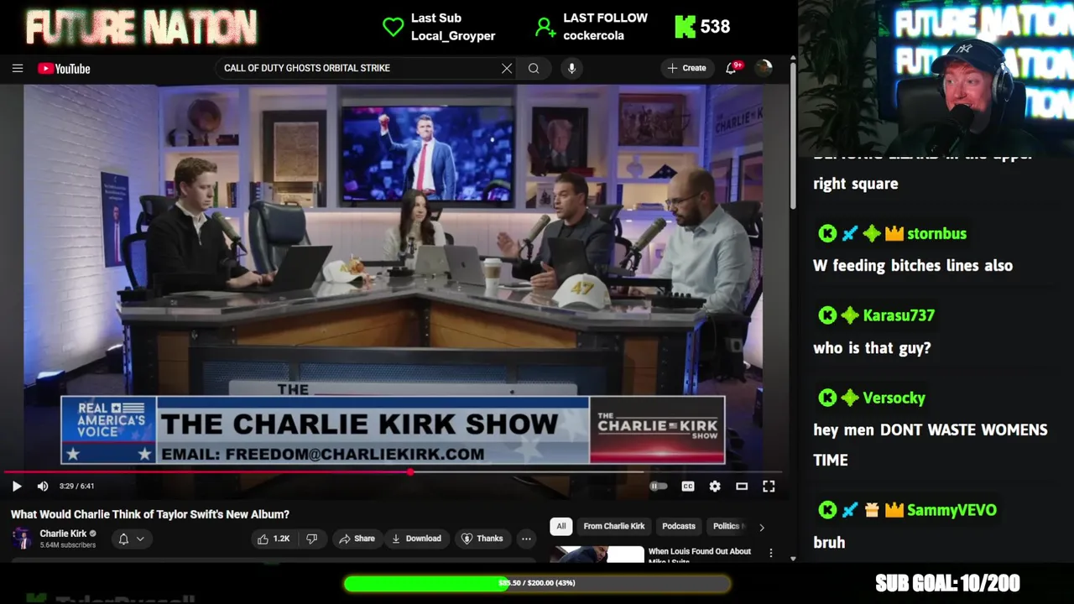1074x604 pixels.
Task: Click the Local_Groyper subscriber name
Action: coord(453,36)
